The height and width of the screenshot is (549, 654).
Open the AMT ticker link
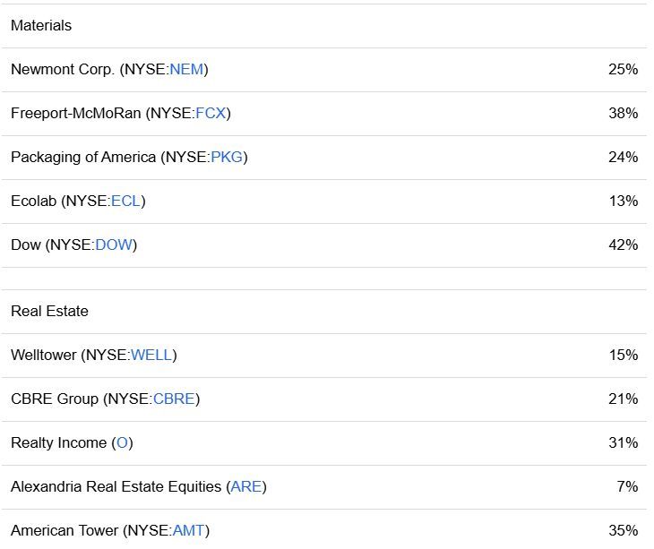coord(188,530)
